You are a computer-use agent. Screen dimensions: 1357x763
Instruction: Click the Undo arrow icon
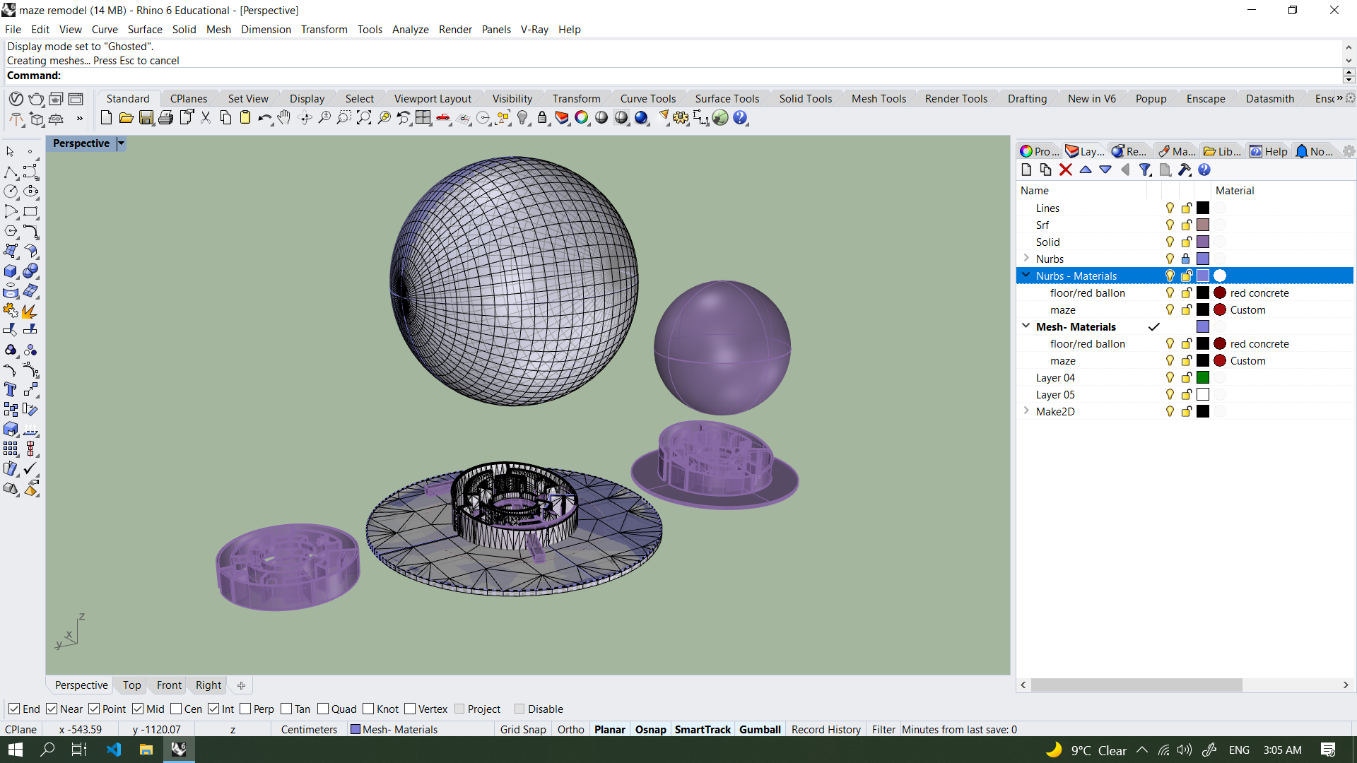click(264, 118)
